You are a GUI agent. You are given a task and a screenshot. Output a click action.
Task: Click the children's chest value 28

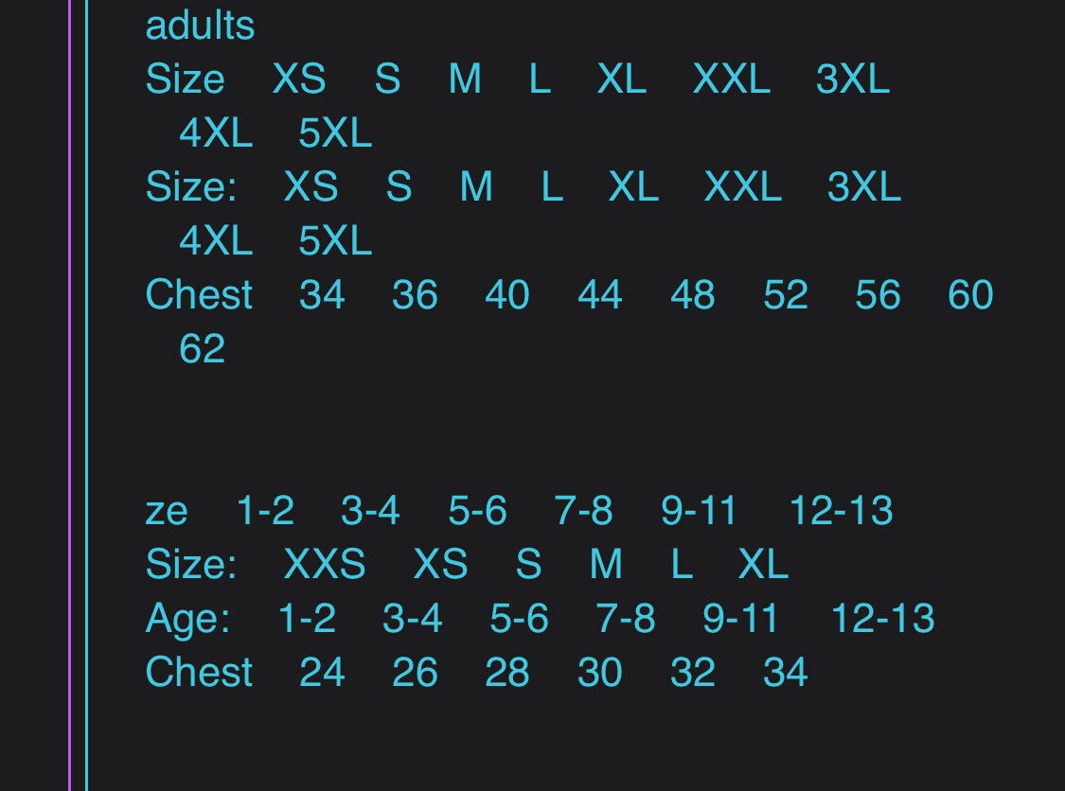click(x=506, y=673)
